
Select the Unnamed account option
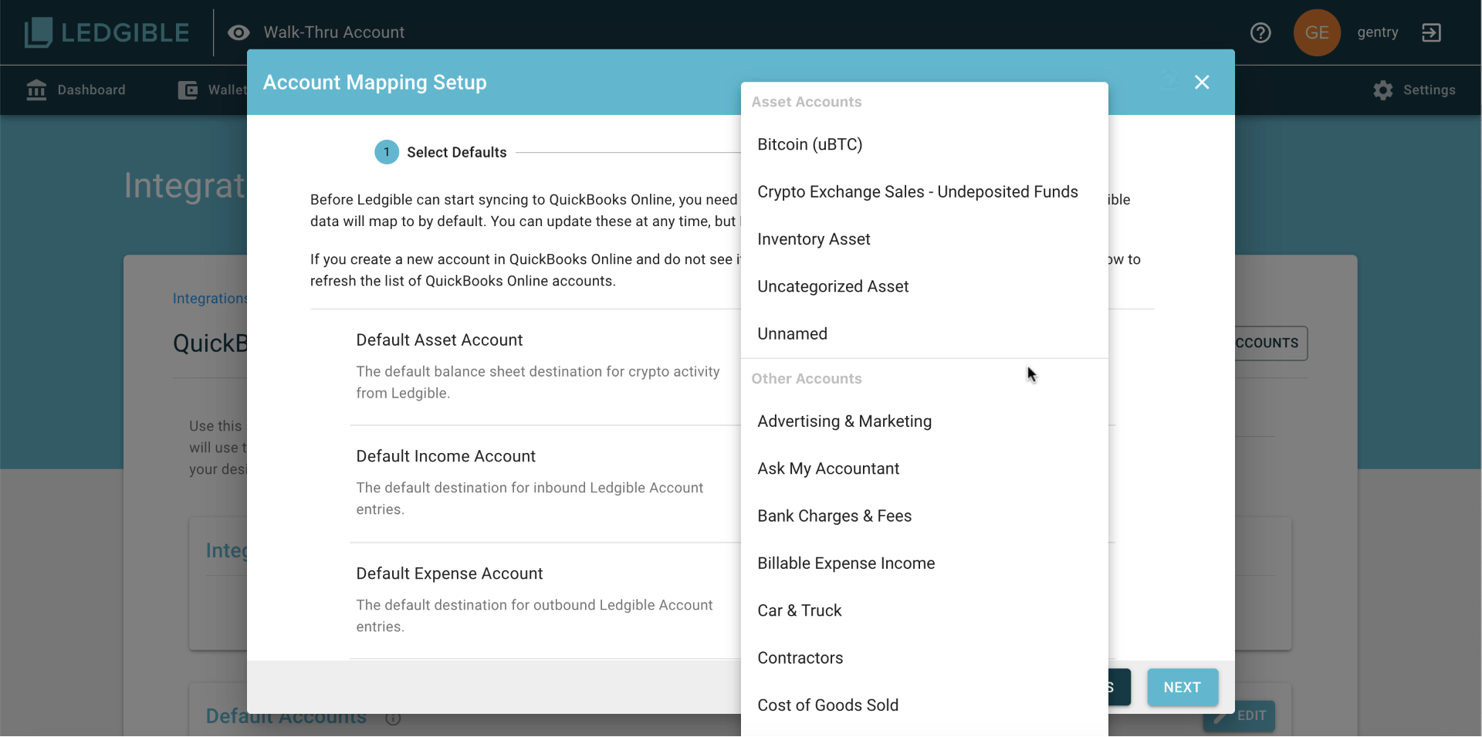click(925, 333)
